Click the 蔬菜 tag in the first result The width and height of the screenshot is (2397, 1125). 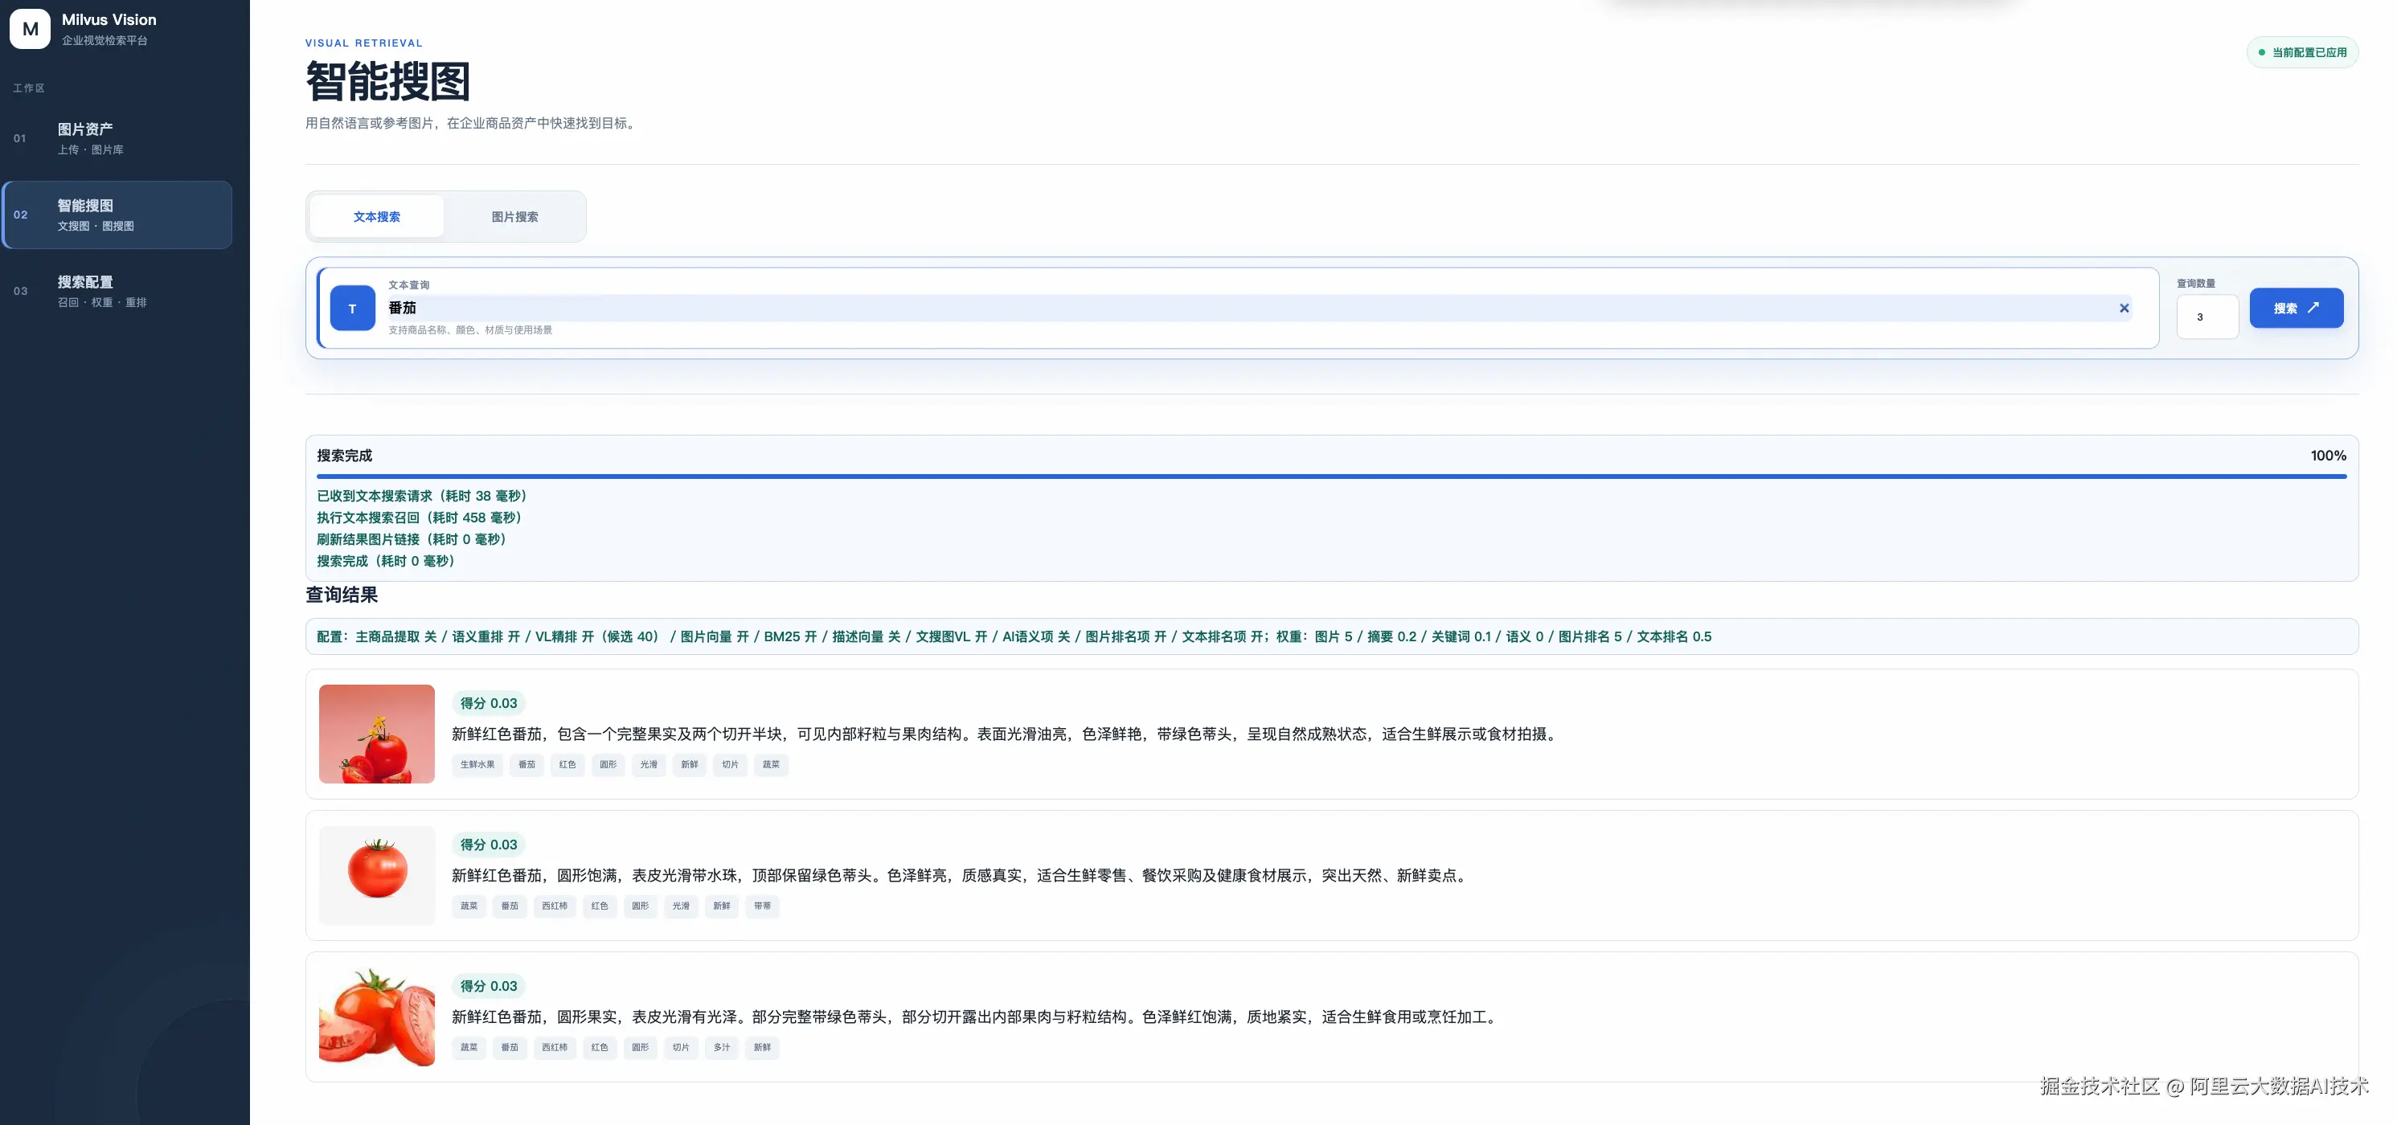click(772, 765)
